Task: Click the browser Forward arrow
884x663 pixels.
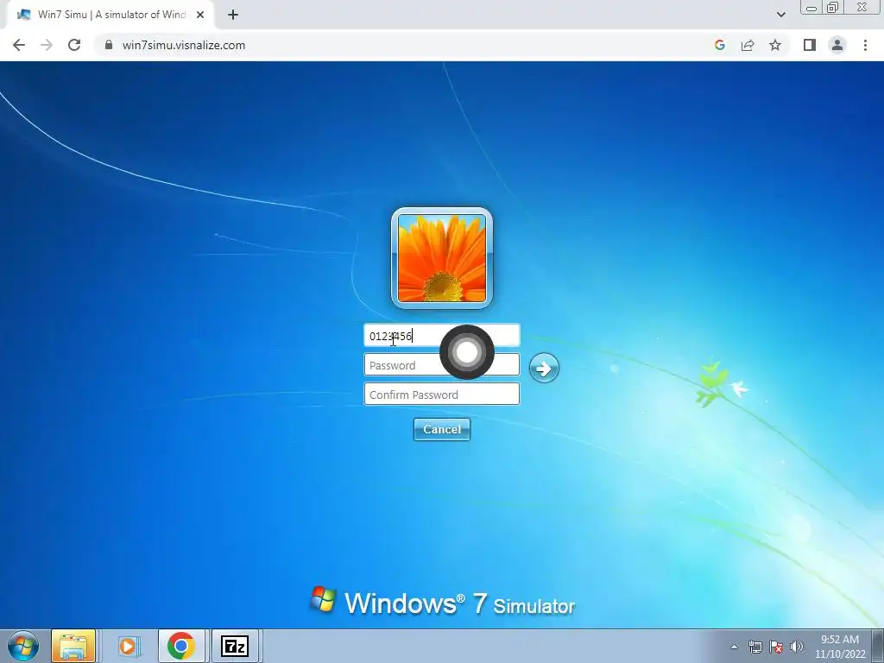Action: (x=47, y=45)
